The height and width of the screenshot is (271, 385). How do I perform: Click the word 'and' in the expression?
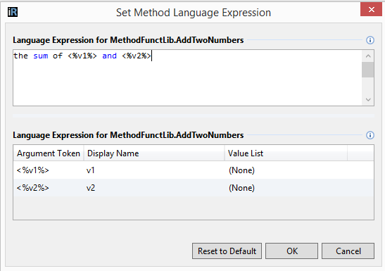109,56
